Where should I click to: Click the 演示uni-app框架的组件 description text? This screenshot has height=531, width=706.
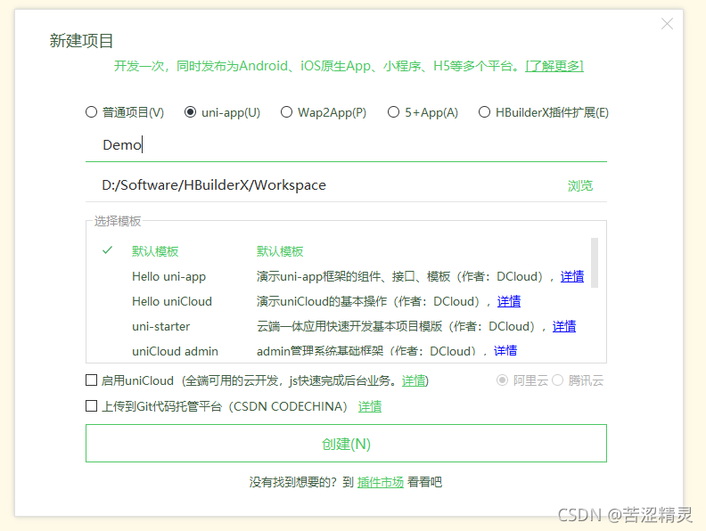click(x=404, y=276)
